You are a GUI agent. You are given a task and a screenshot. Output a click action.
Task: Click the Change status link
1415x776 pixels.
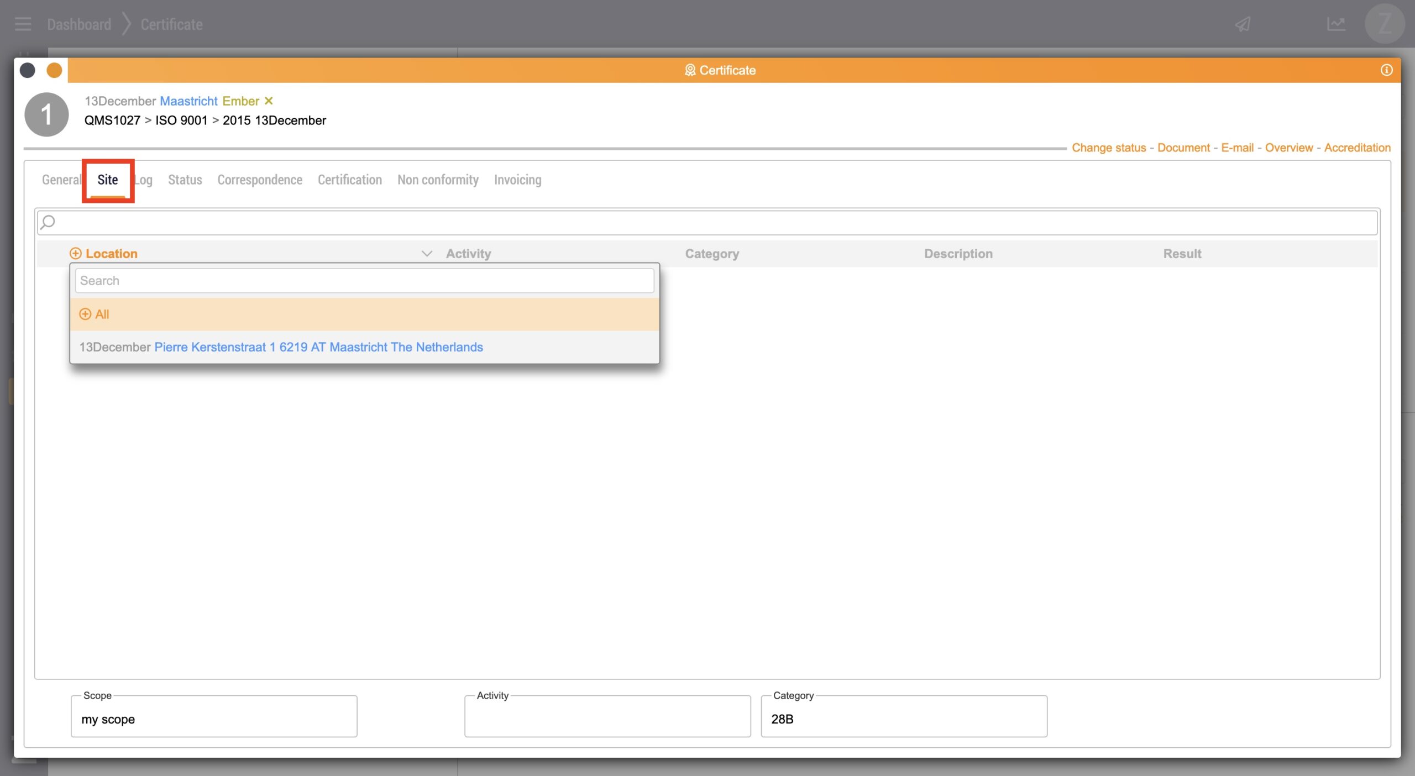(x=1108, y=148)
